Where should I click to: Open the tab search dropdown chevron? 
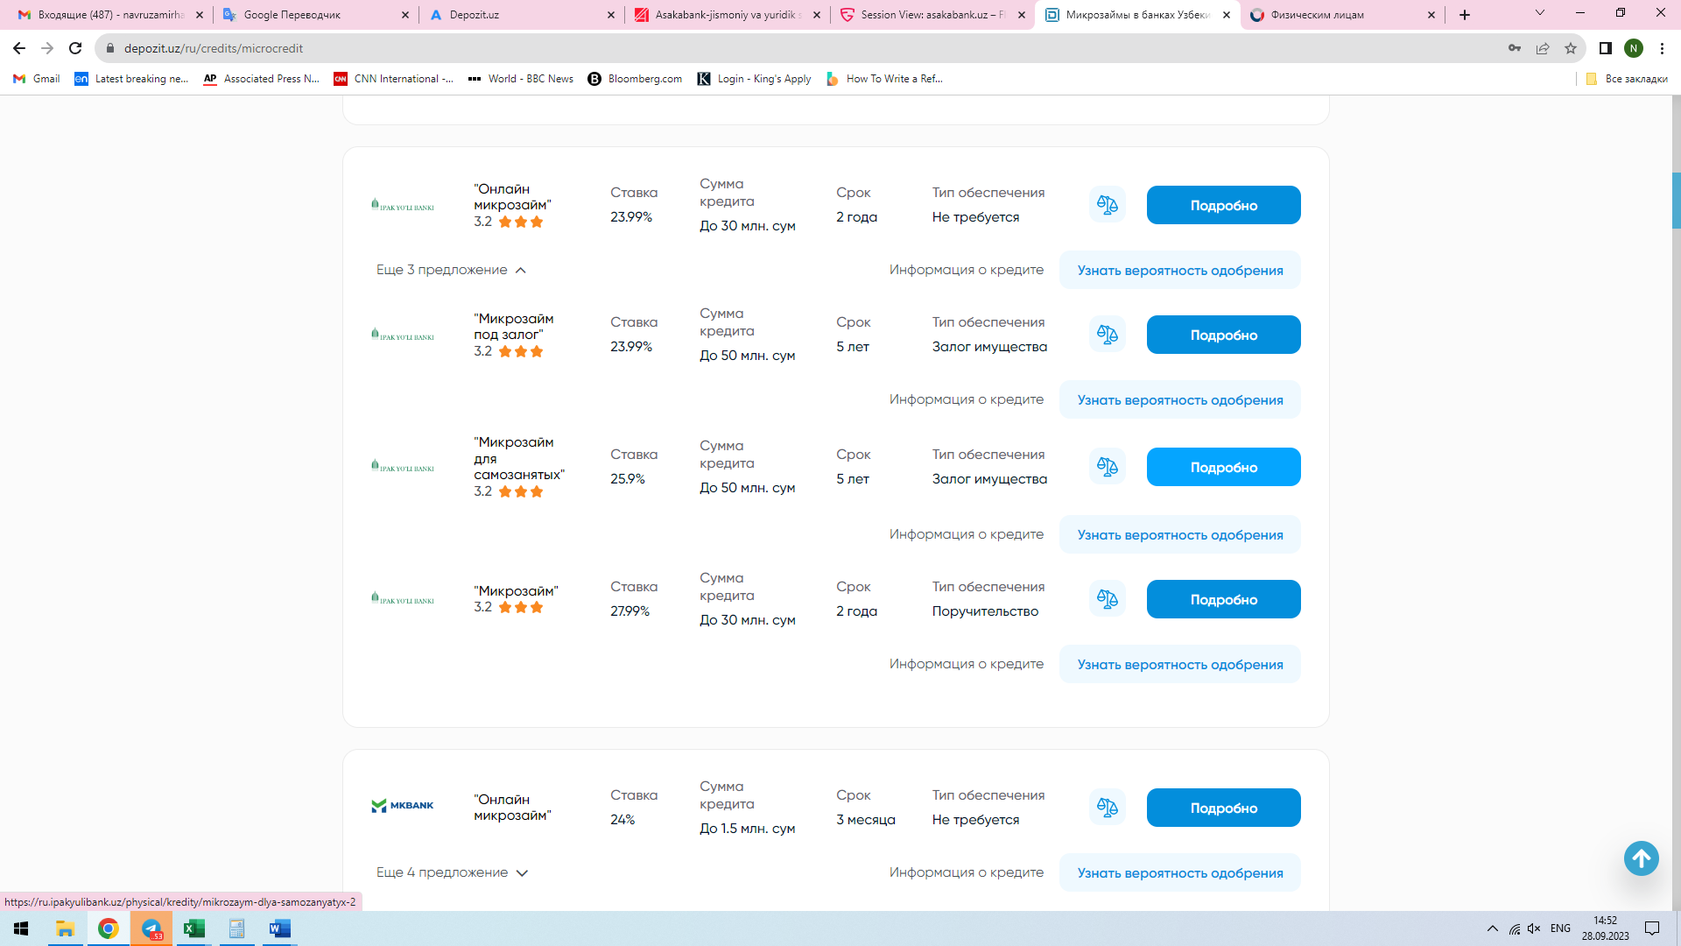(1540, 13)
